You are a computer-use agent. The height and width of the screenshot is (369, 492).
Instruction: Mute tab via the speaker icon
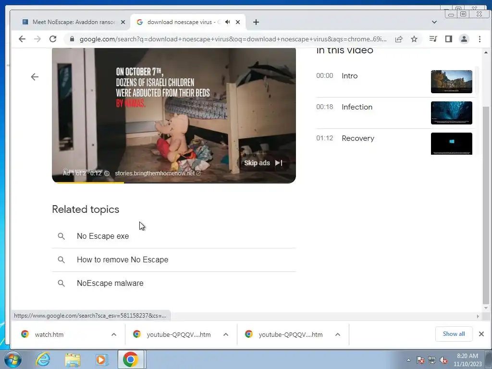(228, 22)
